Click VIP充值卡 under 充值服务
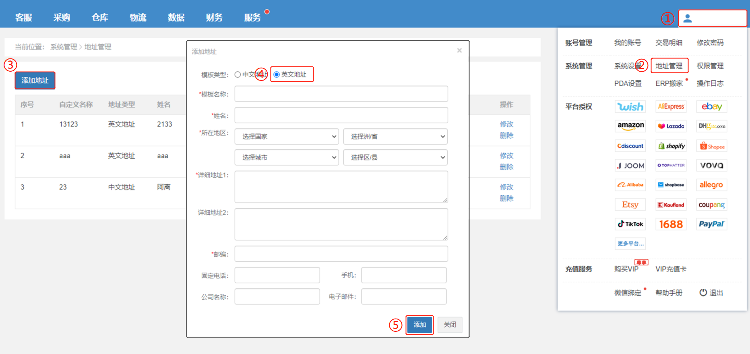The width and height of the screenshot is (750, 354). coord(671,269)
